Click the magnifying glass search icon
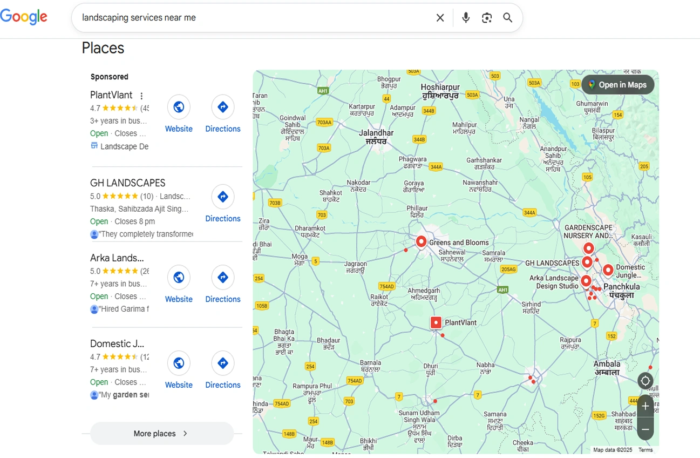Screen dimensions: 700x458 pos(508,18)
